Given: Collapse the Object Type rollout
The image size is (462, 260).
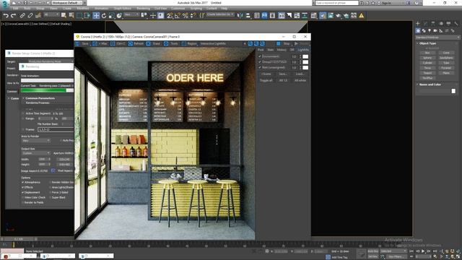Looking at the screenshot, I should (x=427, y=43).
